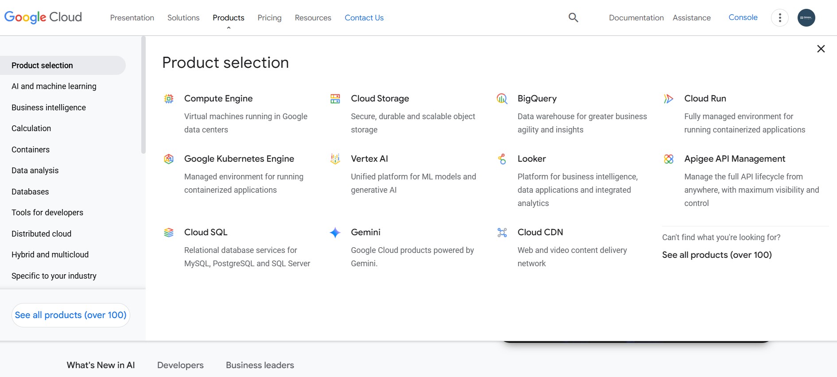Open the Cloud Storage product title
Screen dimensions: 837x377
pos(380,98)
